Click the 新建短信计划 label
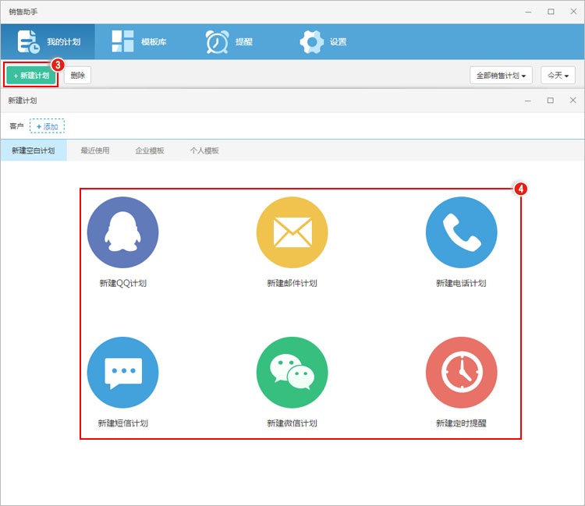 pos(122,423)
